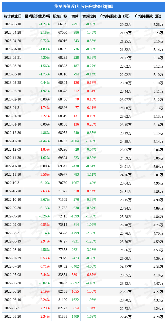Click the 2023-01-31 date cell

point(13,108)
